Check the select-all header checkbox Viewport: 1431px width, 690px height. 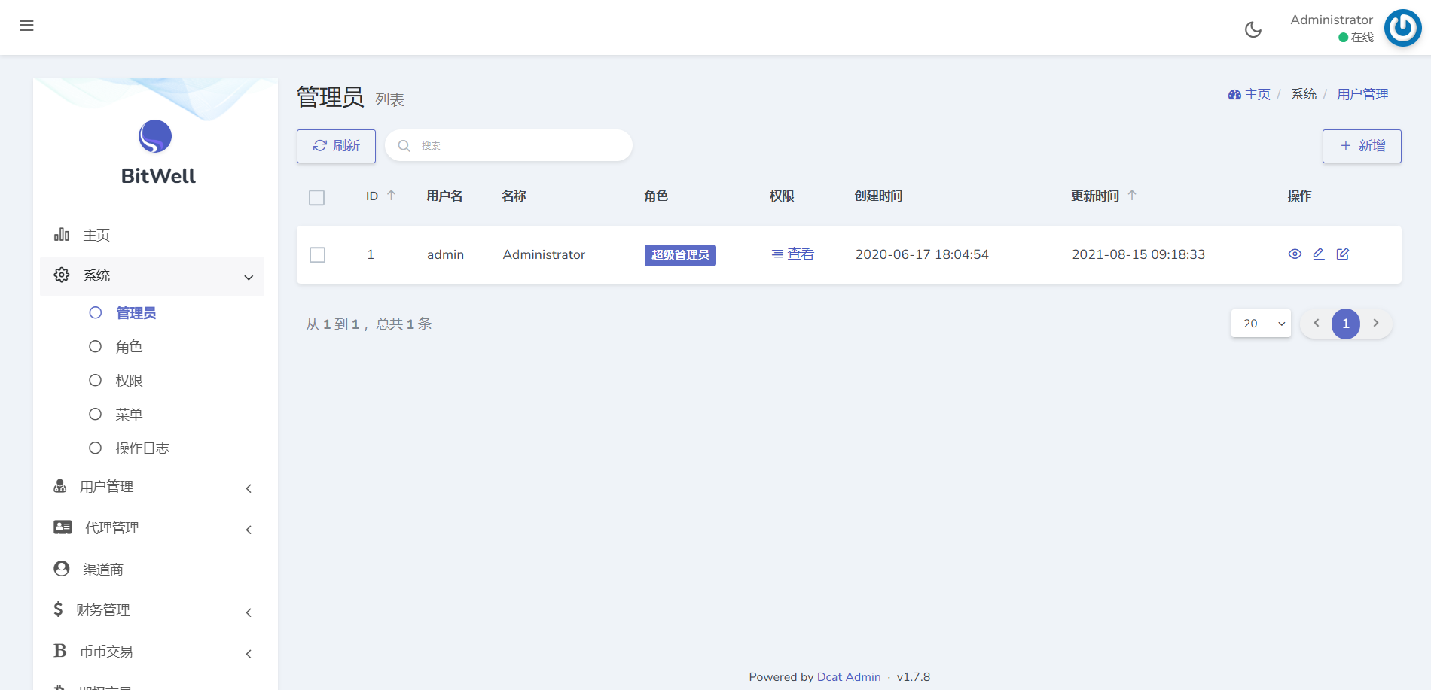(x=317, y=197)
